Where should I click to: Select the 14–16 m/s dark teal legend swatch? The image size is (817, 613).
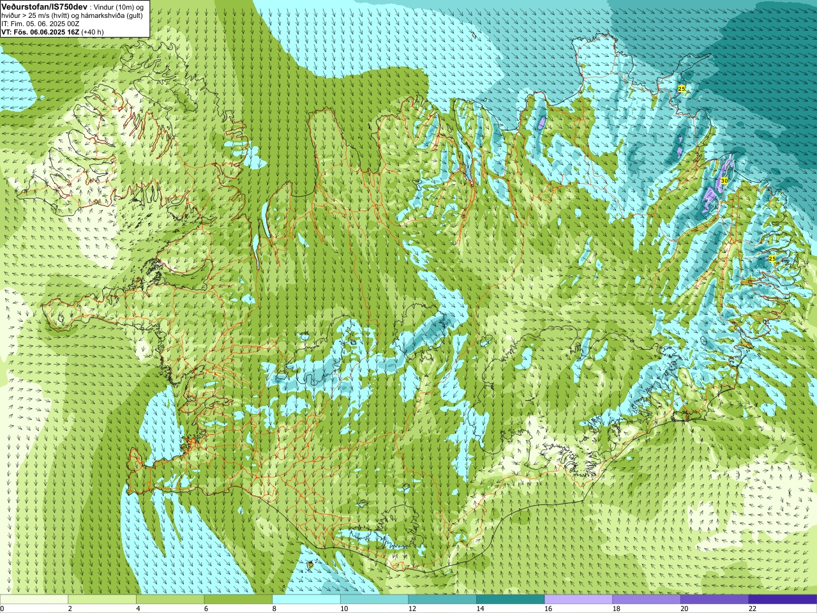click(x=511, y=599)
